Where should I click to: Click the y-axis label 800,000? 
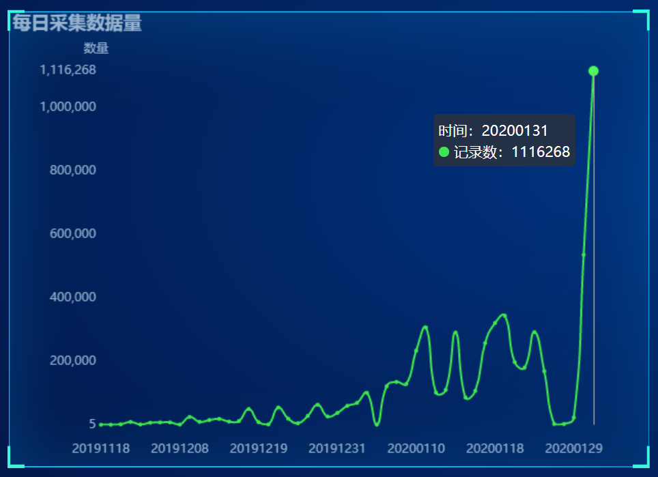click(73, 170)
